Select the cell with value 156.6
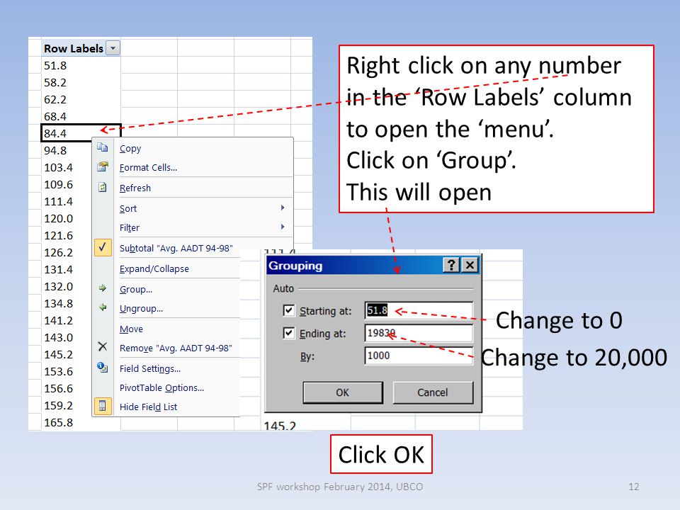Screen dimensions: 680x510 coord(67,388)
